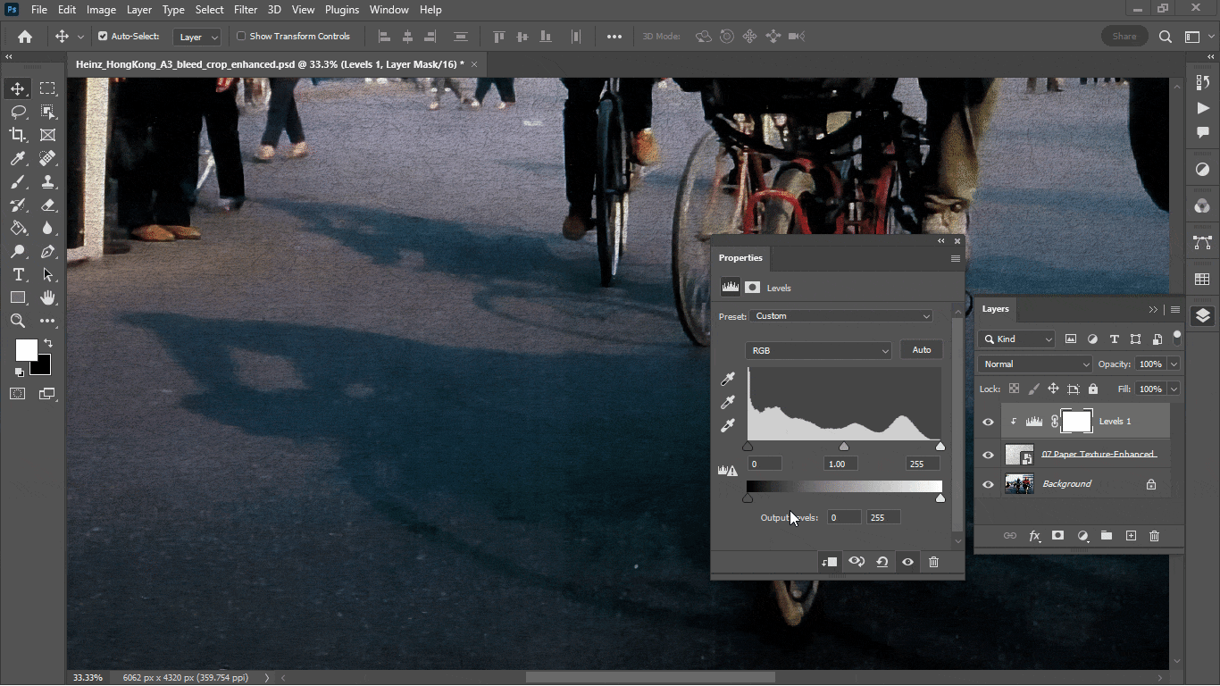Viewport: 1220px width, 686px height.
Task: Select the Hand tool
Action: click(47, 297)
